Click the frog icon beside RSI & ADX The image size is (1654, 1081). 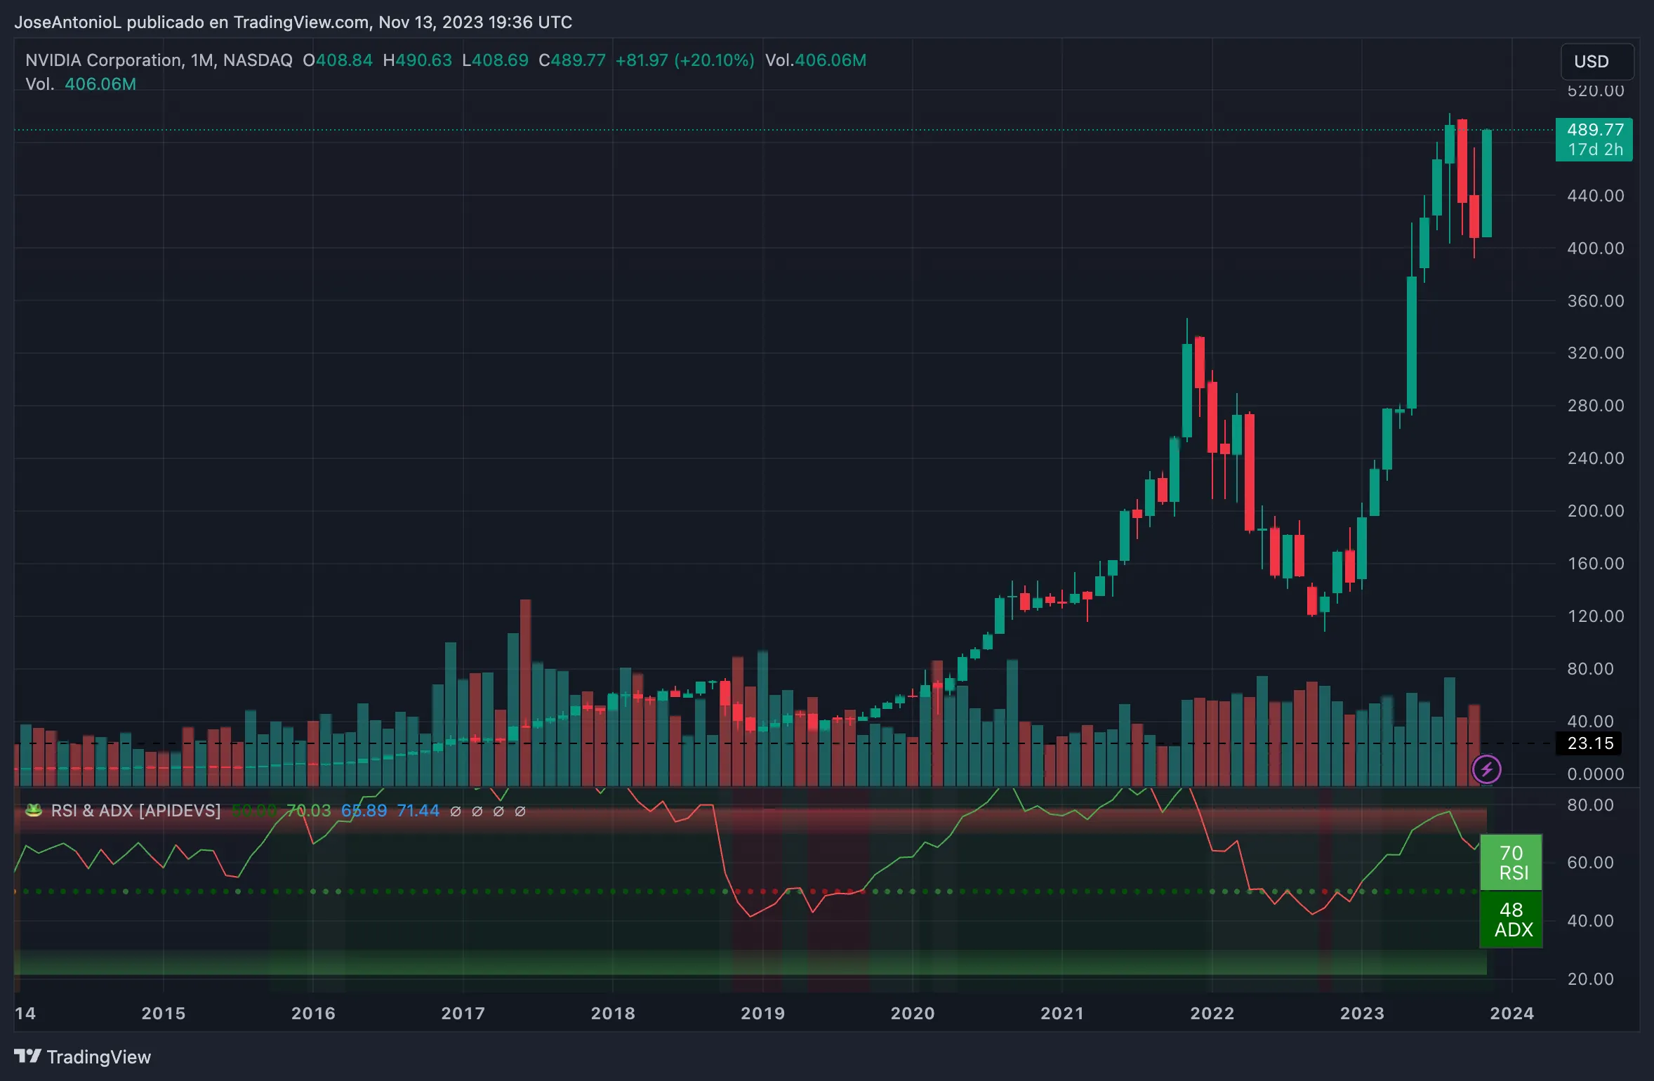click(x=33, y=811)
